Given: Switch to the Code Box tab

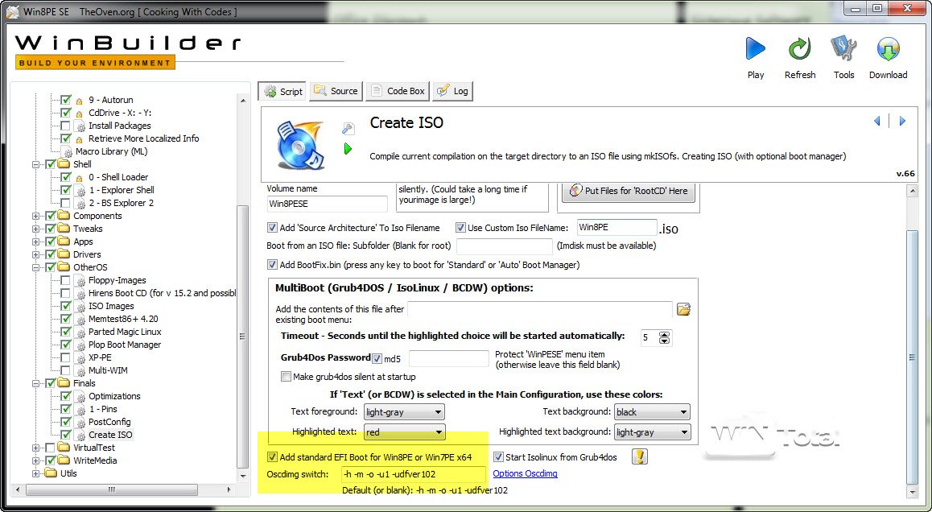Looking at the screenshot, I should [398, 91].
